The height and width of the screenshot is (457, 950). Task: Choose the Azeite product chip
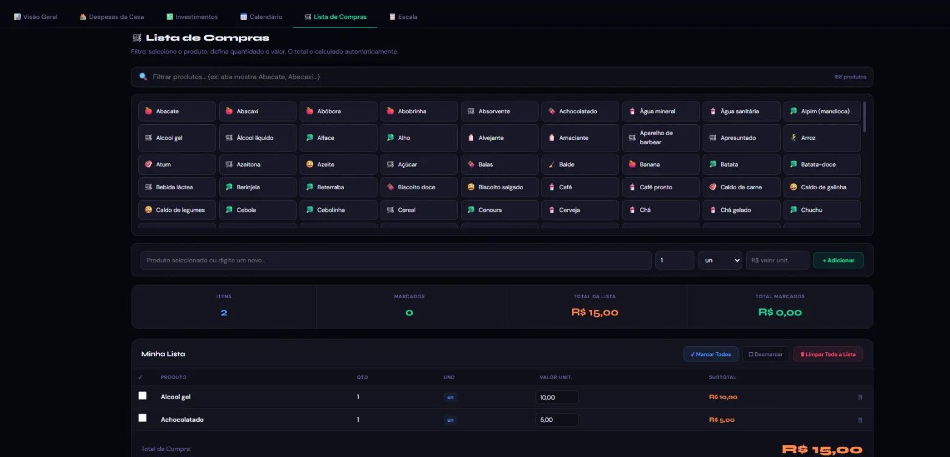[339, 164]
